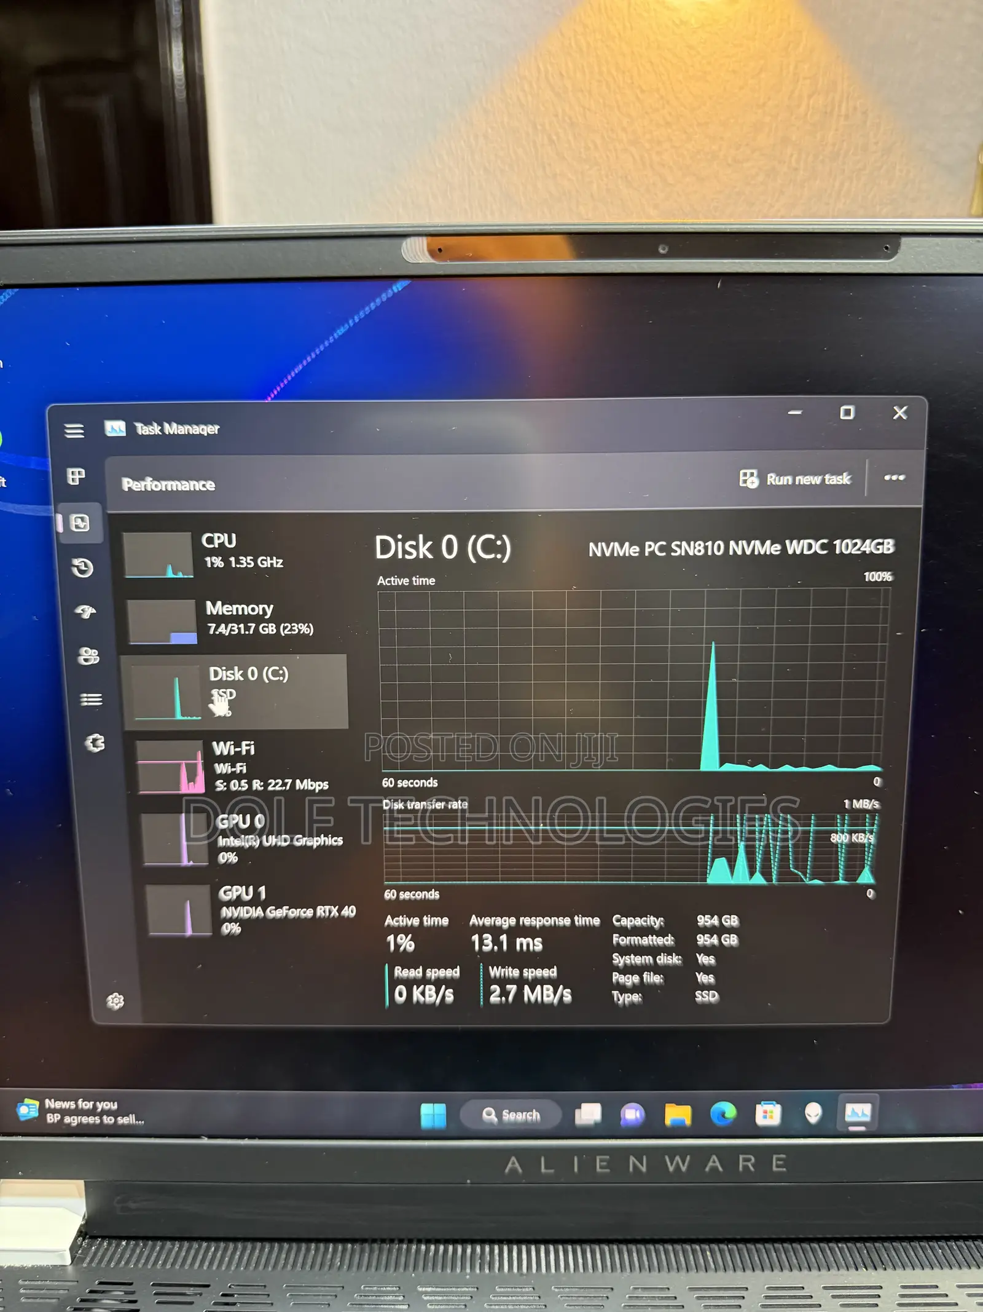Click the CPU usage mini graph thumbnail

[158, 555]
